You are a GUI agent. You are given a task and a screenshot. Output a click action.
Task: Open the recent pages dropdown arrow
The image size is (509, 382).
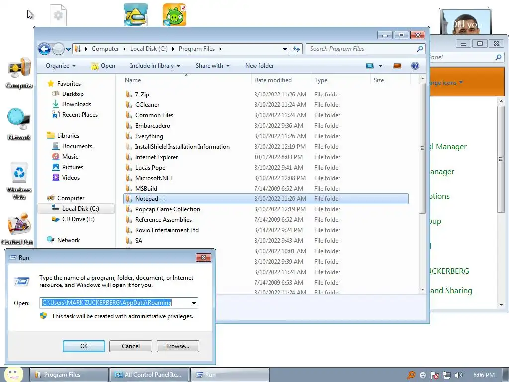coord(68,49)
